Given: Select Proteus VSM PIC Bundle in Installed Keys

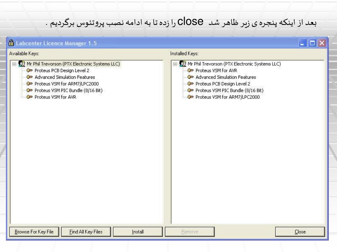Looking at the screenshot, I should tap(229, 91).
